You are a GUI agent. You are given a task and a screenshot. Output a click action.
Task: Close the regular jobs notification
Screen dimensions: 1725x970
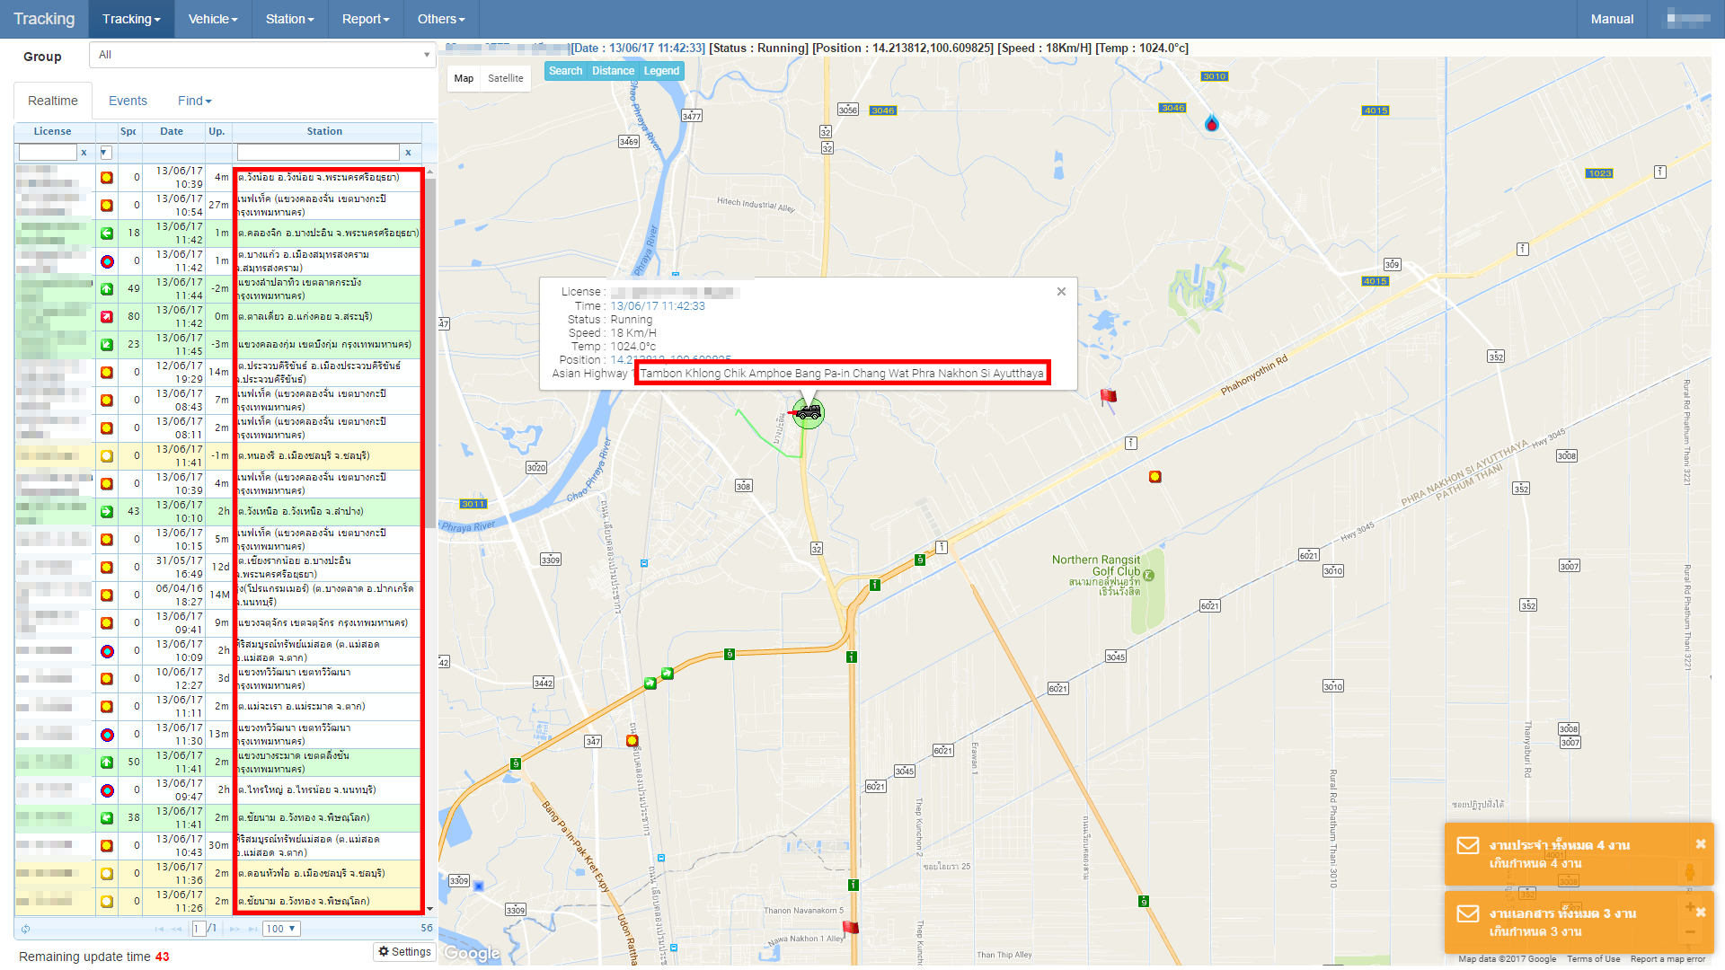pyautogui.click(x=1700, y=844)
